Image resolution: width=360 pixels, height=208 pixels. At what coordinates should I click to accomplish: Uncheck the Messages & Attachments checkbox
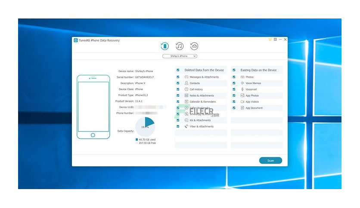[178, 77]
